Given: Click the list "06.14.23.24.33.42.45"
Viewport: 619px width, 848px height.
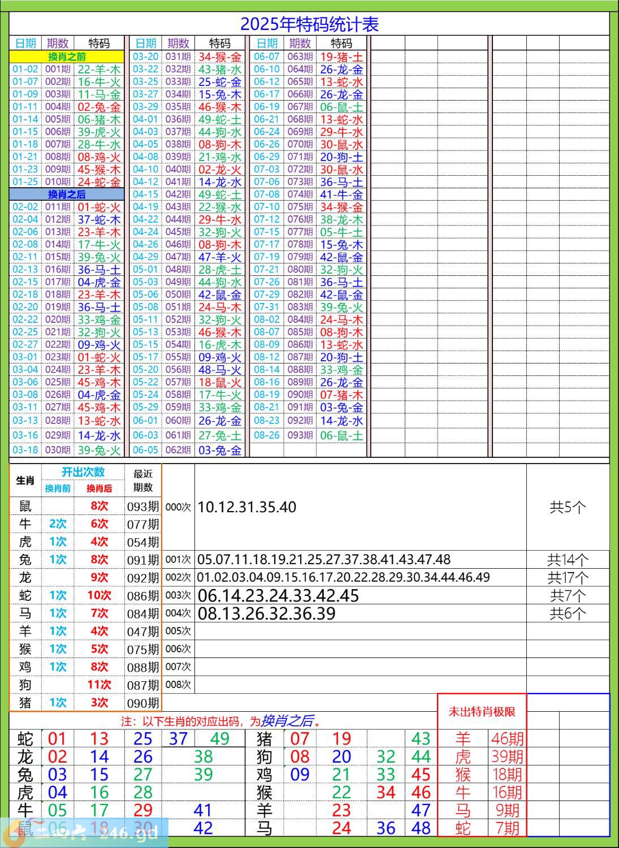Looking at the screenshot, I should pyautogui.click(x=278, y=595).
